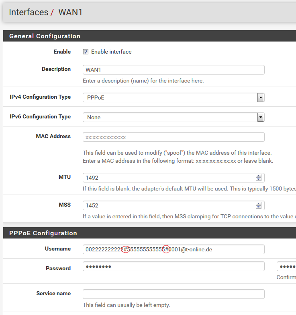This screenshot has width=296, height=315.
Task: Focus the Service name input
Action: 173,294
